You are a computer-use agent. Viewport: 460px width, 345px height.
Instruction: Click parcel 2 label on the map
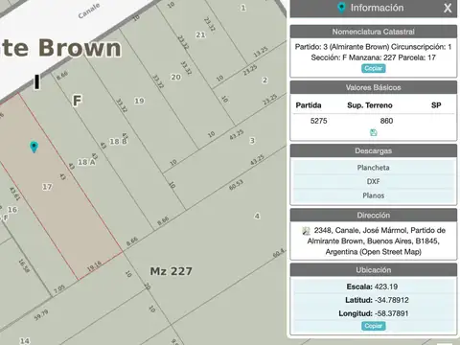(264, 80)
